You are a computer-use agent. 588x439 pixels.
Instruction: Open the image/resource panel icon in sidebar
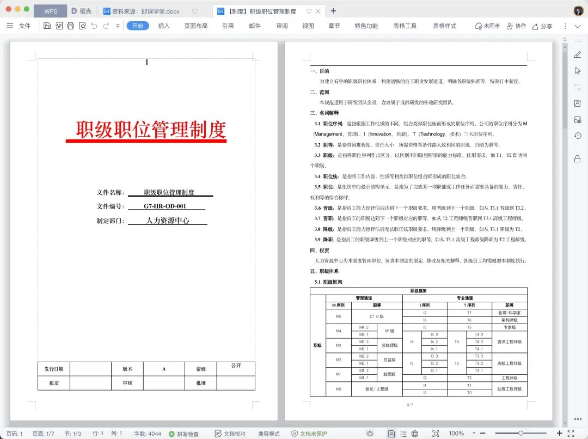(578, 103)
